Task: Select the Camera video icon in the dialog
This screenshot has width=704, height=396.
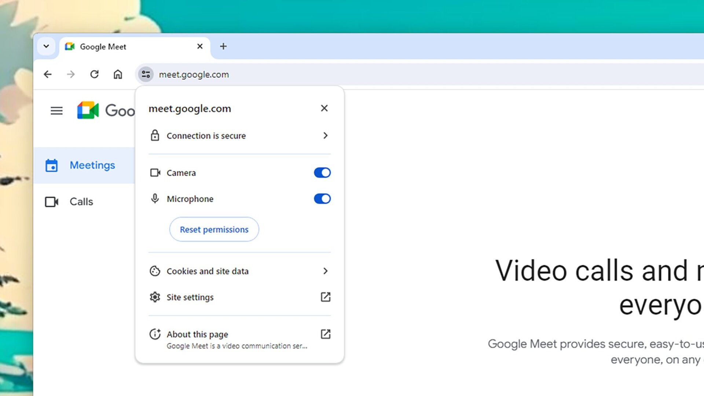Action: tap(155, 172)
